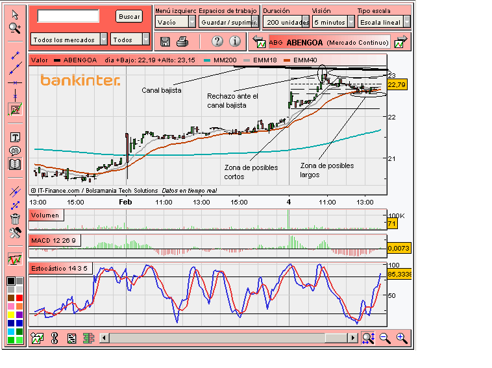Click the Volumen panel label

(46, 215)
